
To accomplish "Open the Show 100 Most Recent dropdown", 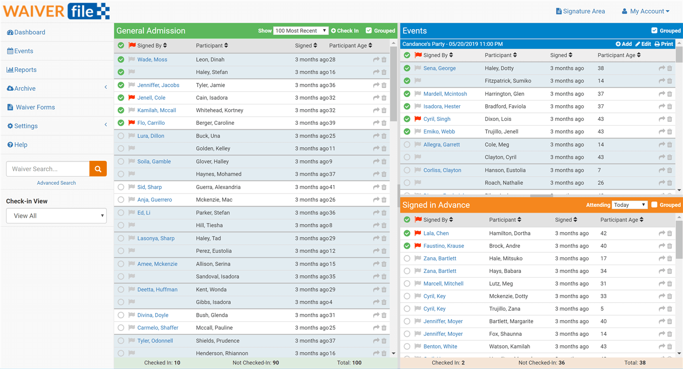I will coord(301,31).
